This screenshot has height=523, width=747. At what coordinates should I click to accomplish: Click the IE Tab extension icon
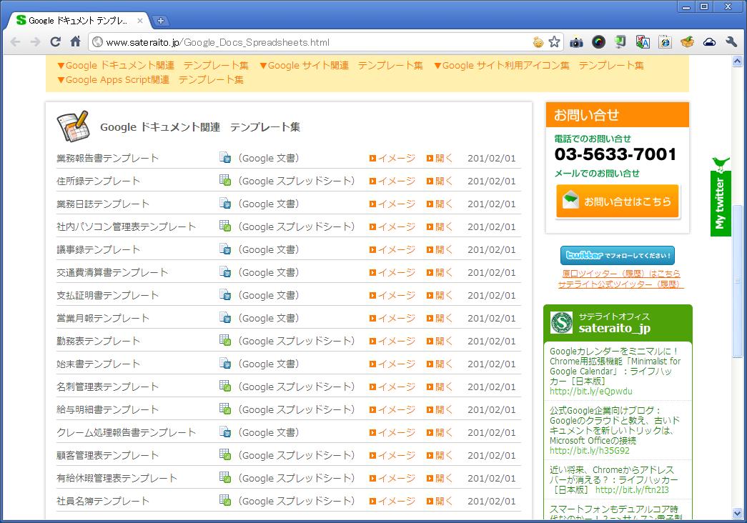coord(665,42)
